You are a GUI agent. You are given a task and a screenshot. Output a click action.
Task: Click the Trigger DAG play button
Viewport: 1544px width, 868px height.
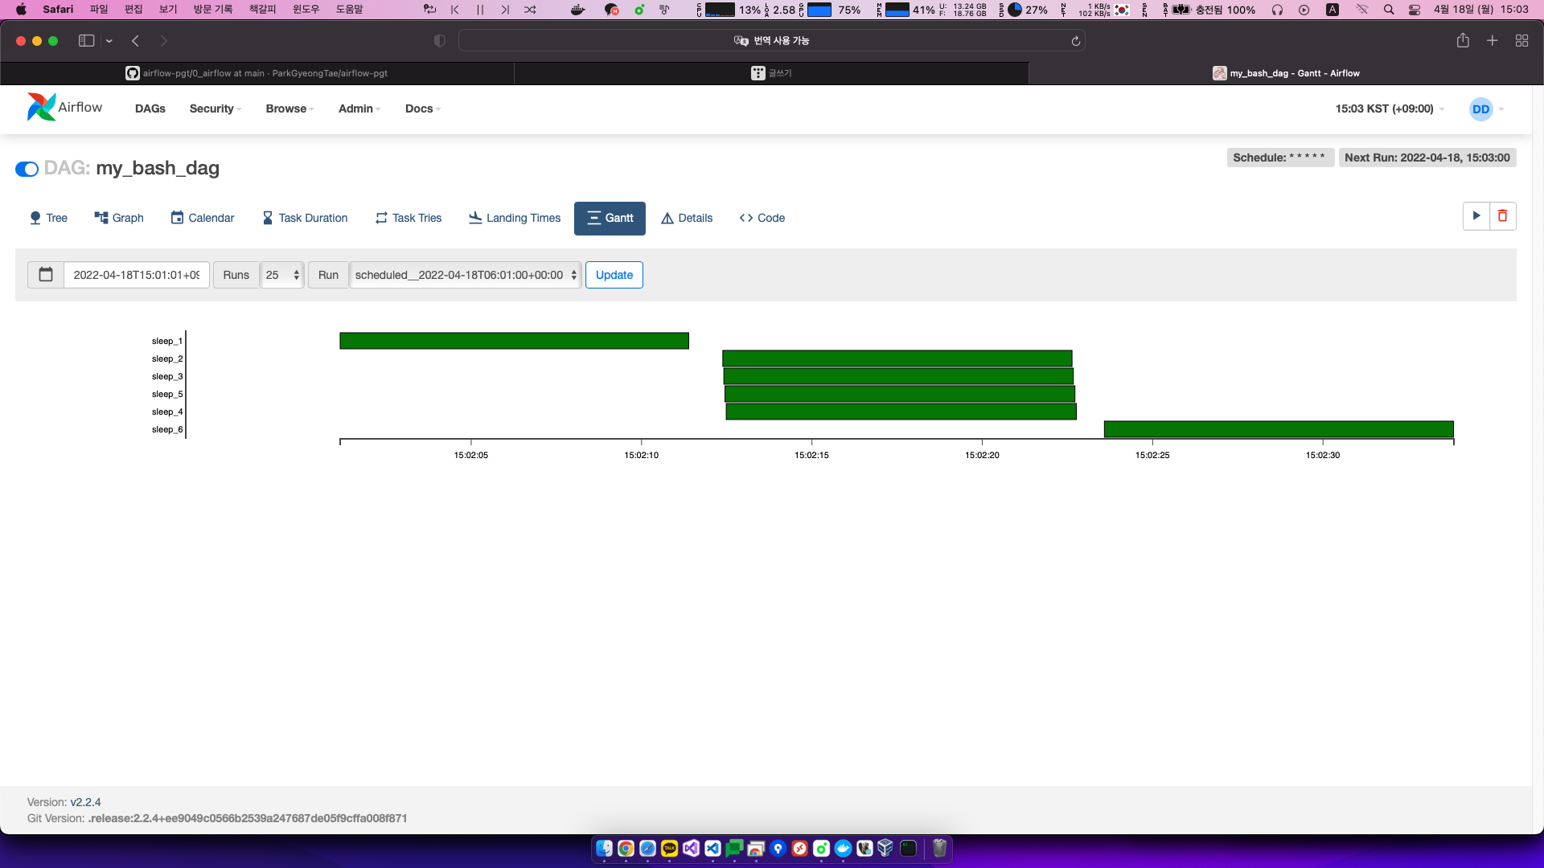tap(1476, 216)
